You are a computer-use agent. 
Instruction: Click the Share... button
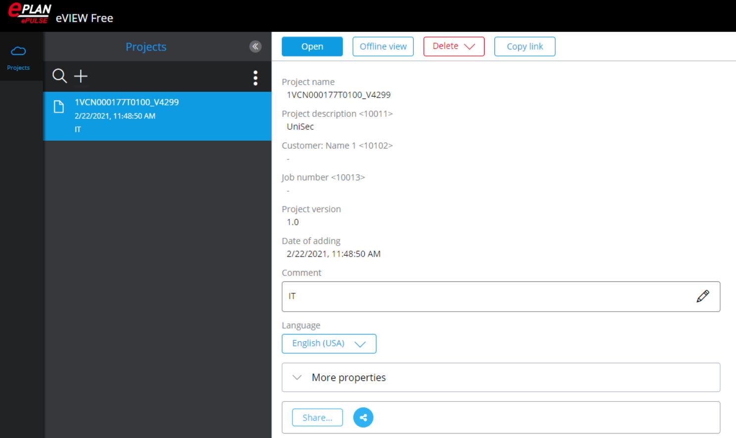click(x=317, y=418)
